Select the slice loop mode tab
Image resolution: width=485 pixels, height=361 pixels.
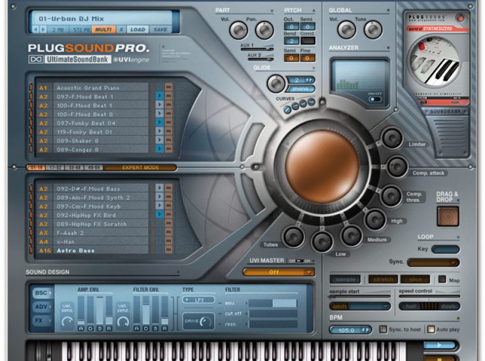pyautogui.click(x=415, y=279)
